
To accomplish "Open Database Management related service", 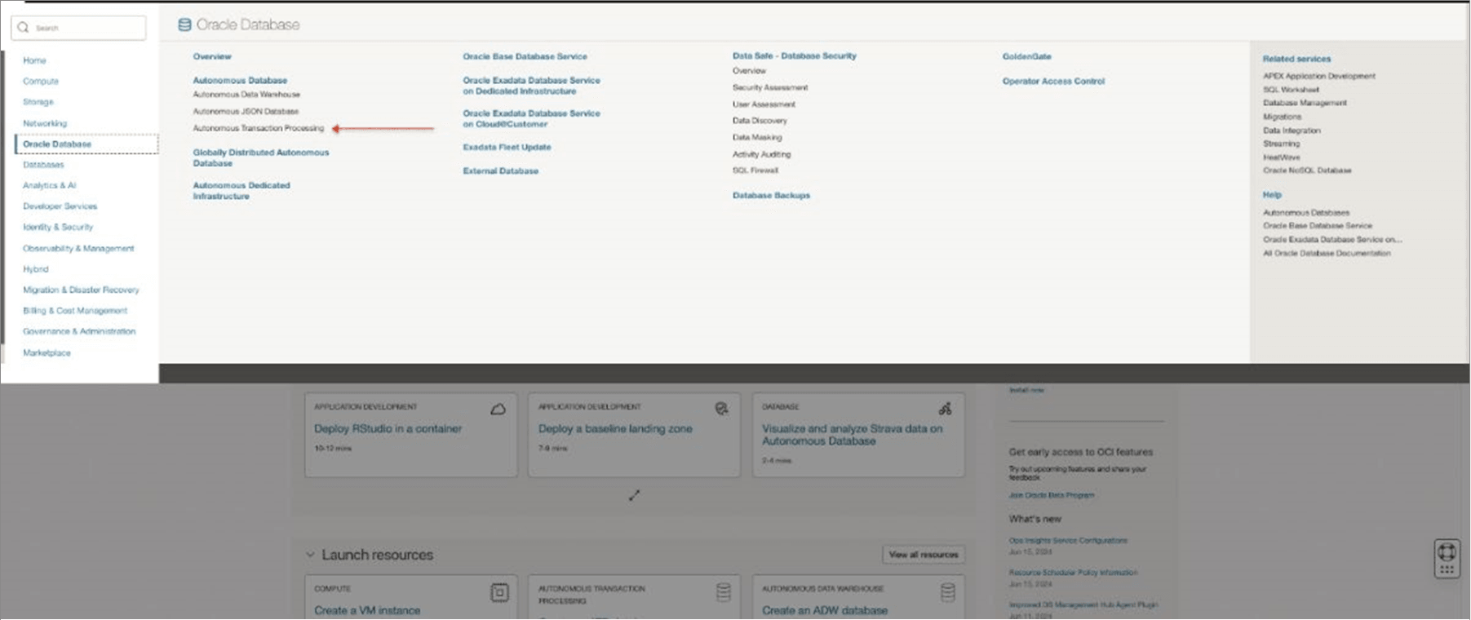I will tap(1305, 103).
